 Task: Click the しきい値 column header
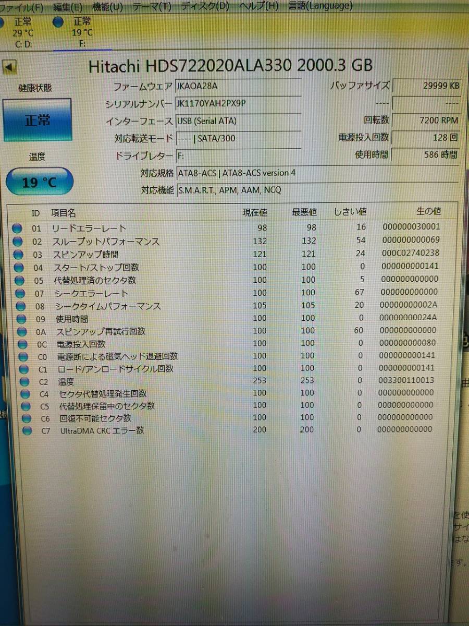350,211
